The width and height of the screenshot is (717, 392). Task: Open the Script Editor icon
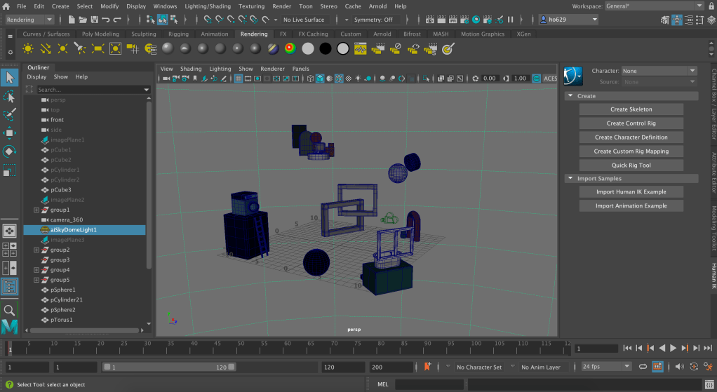[708, 384]
